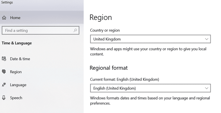Focus the Find a setting field
Screen dimensions: 221x113
(x=40, y=30)
